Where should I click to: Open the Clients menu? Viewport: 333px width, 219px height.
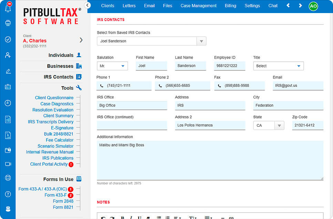coord(108,6)
